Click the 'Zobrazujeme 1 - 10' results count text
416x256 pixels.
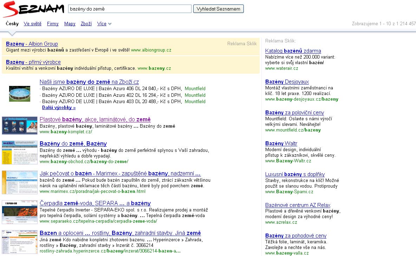pos(384,23)
